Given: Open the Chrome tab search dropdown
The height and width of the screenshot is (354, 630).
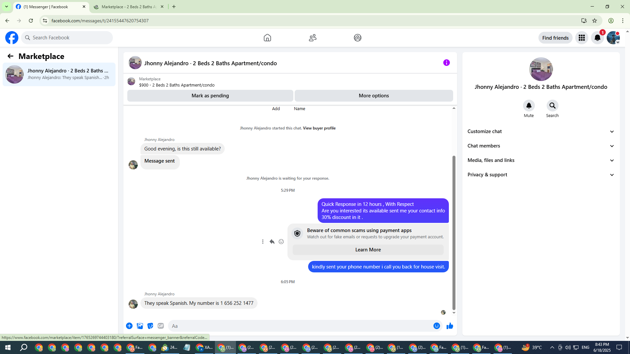Looking at the screenshot, I should 7,7.
